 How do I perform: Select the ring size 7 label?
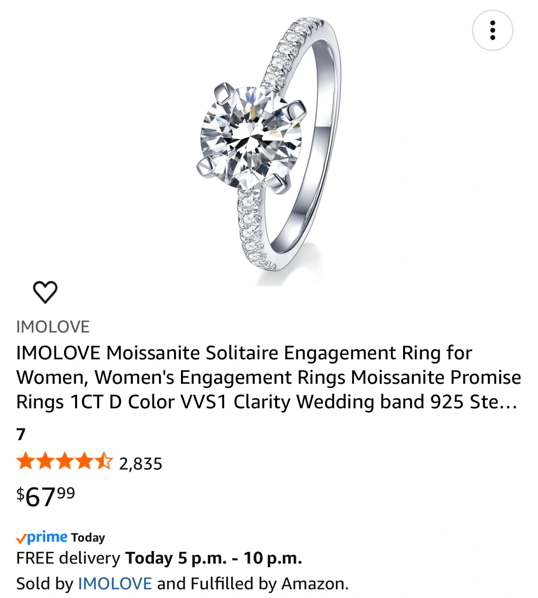pos(21,434)
